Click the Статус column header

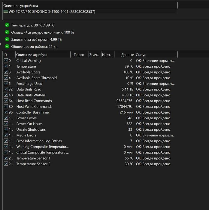[x=156, y=55]
